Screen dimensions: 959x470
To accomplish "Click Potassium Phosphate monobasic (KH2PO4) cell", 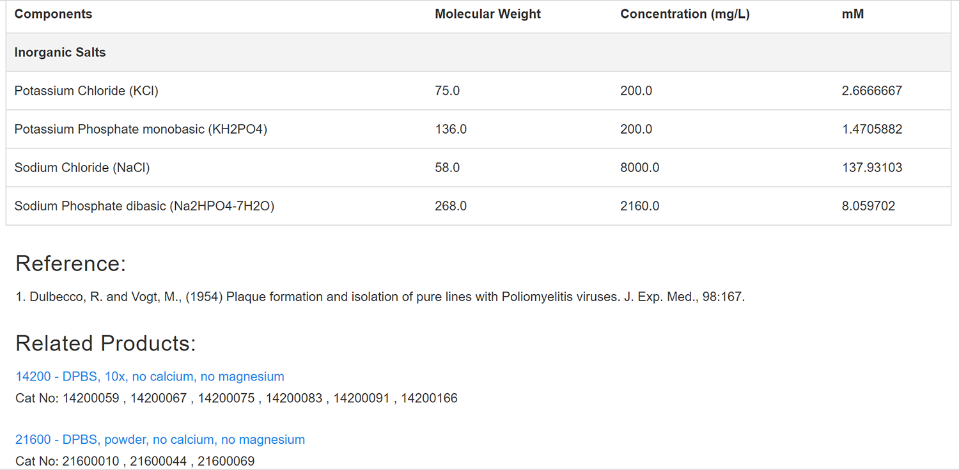I will pyautogui.click(x=141, y=129).
